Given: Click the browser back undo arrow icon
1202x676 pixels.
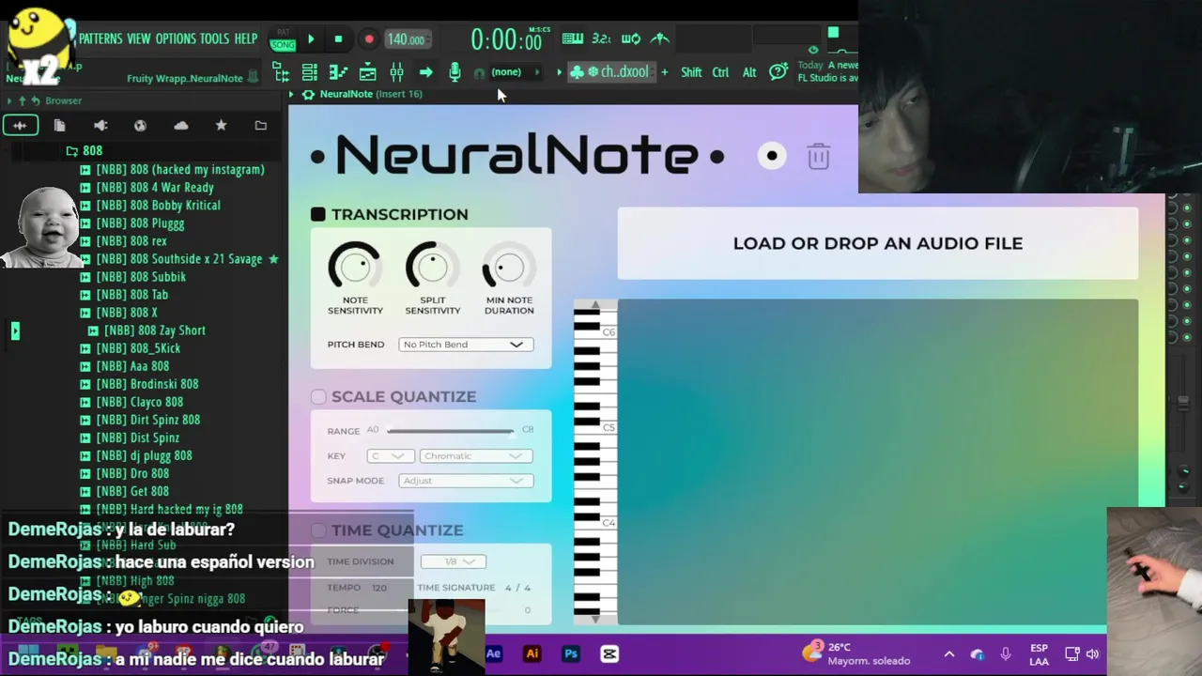Looking at the screenshot, I should pos(36,100).
